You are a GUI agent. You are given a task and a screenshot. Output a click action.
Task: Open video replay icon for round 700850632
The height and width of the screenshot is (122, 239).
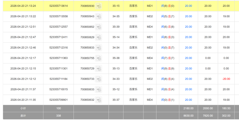click(98, 100)
